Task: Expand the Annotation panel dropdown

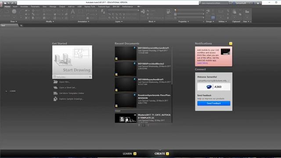Action: (83, 22)
